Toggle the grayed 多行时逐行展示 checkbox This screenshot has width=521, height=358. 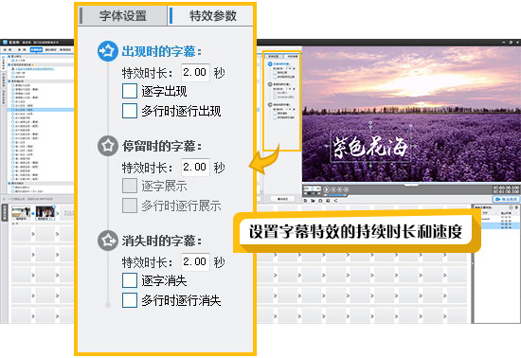(x=130, y=206)
